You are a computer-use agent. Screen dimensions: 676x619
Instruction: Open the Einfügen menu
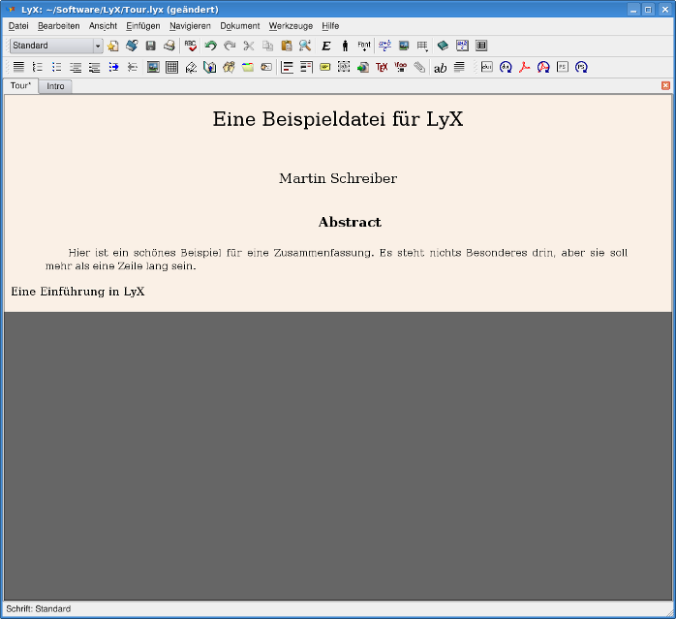coord(143,26)
